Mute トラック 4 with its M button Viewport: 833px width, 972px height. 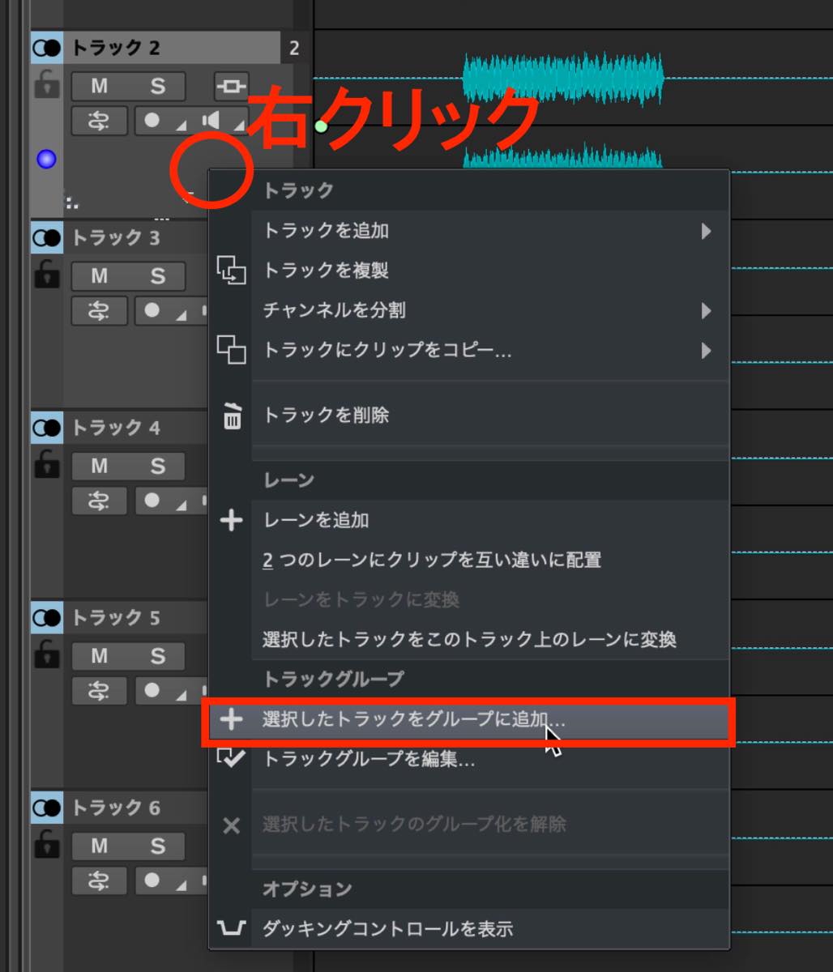[x=99, y=466]
